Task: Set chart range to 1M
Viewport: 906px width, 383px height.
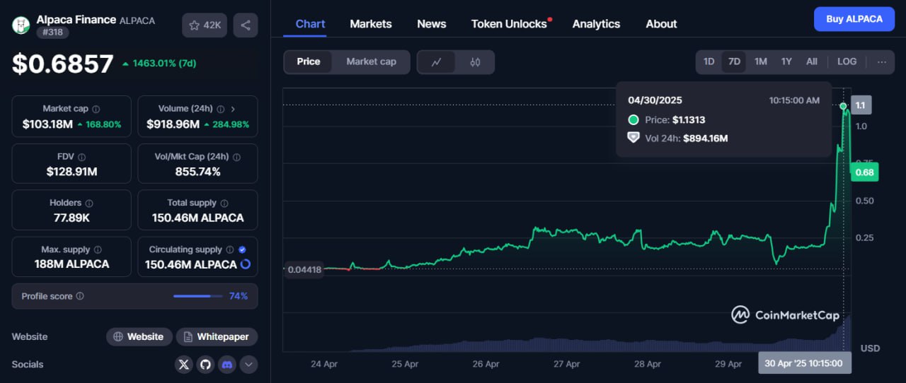Action: [760, 61]
